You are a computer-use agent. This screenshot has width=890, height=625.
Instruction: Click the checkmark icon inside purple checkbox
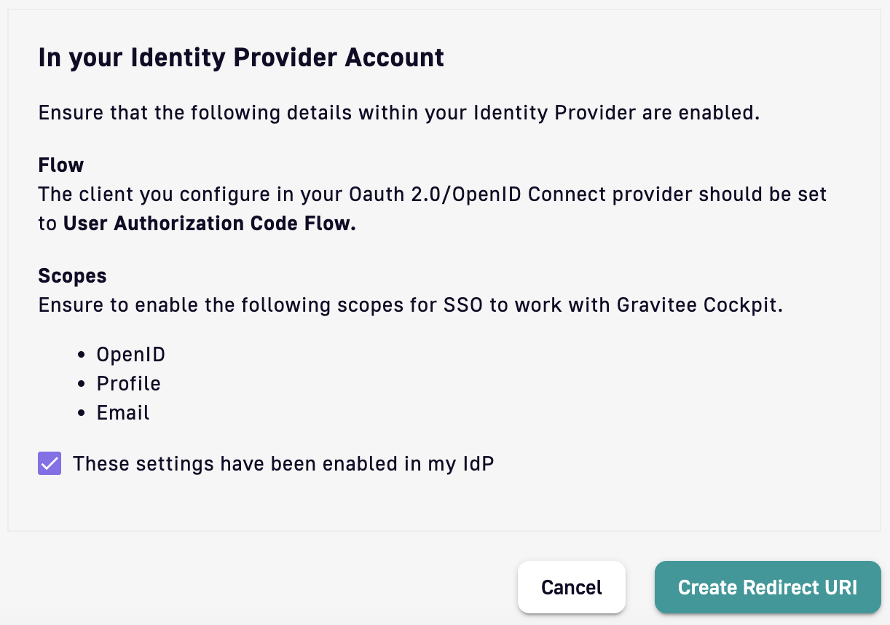(50, 463)
